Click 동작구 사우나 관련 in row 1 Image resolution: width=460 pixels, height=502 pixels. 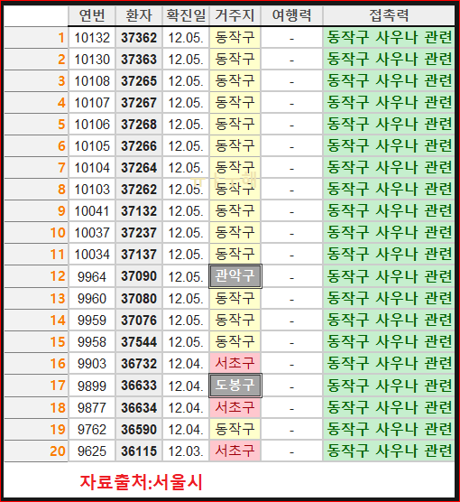(389, 38)
